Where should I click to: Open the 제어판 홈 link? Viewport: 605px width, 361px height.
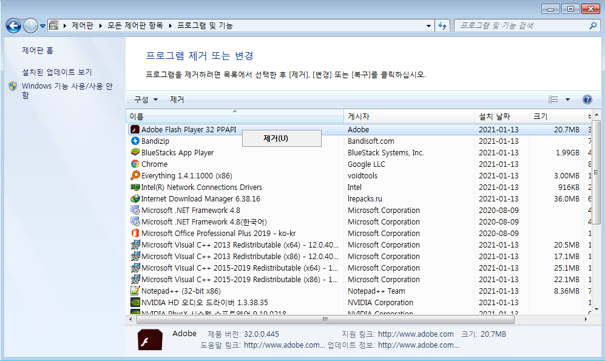tap(38, 50)
